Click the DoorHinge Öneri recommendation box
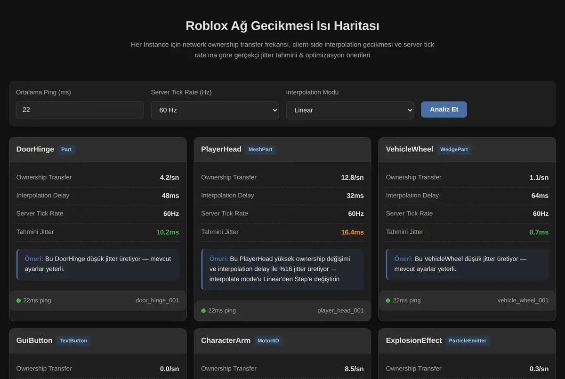Viewport: 565px width, 379px height. click(x=98, y=264)
